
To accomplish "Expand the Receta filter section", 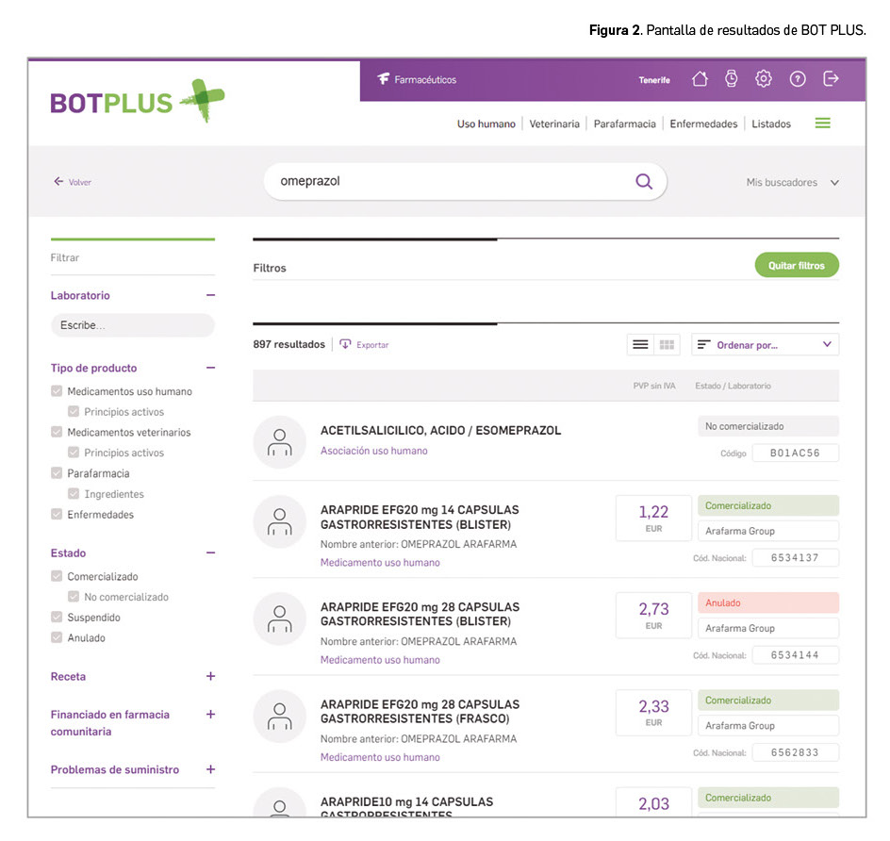I will coord(210,676).
